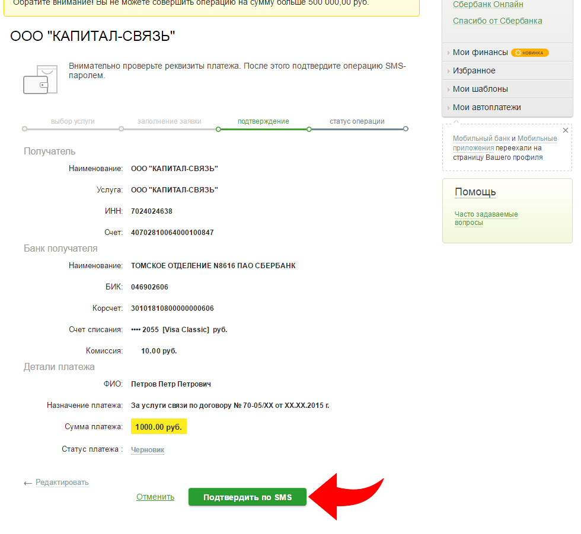
Task: Click the ИНН value 7024024638
Action: (152, 211)
